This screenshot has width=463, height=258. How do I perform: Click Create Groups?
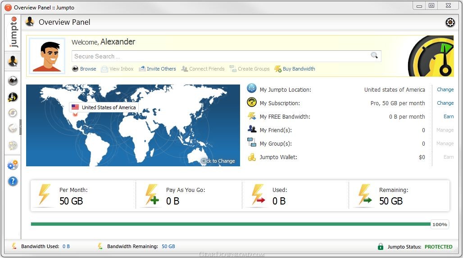(x=254, y=69)
